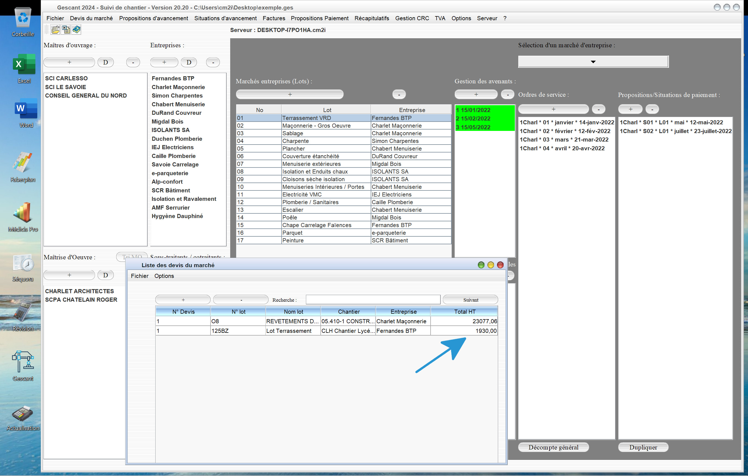This screenshot has height=476, width=748.
Task: Open the Gestion CRC menu
Action: pyautogui.click(x=412, y=18)
